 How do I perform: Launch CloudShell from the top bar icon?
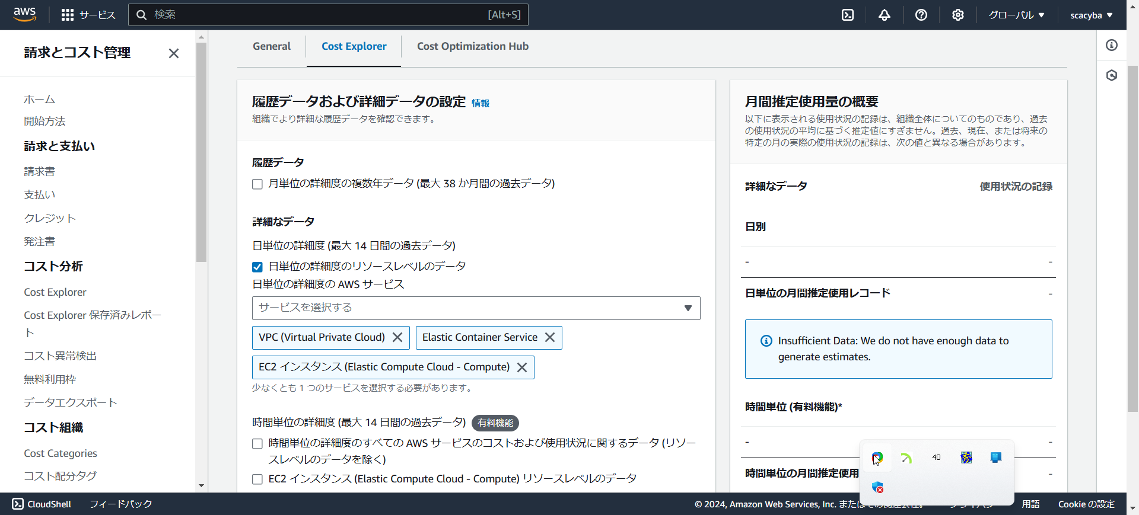(x=848, y=15)
